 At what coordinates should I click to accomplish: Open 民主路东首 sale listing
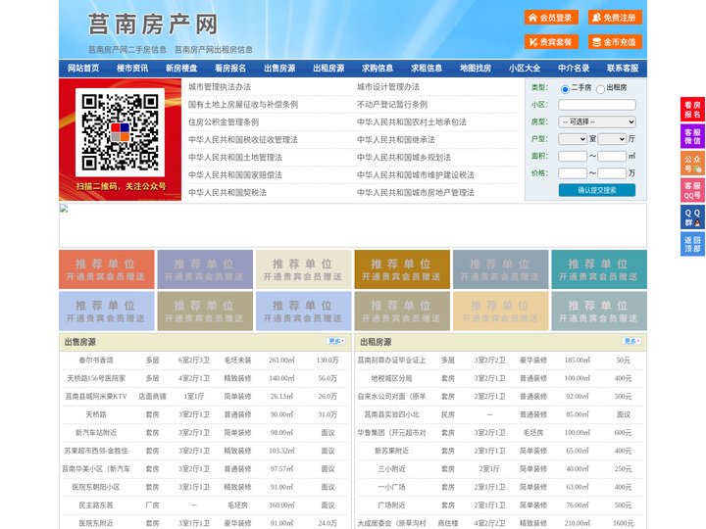pos(96,505)
